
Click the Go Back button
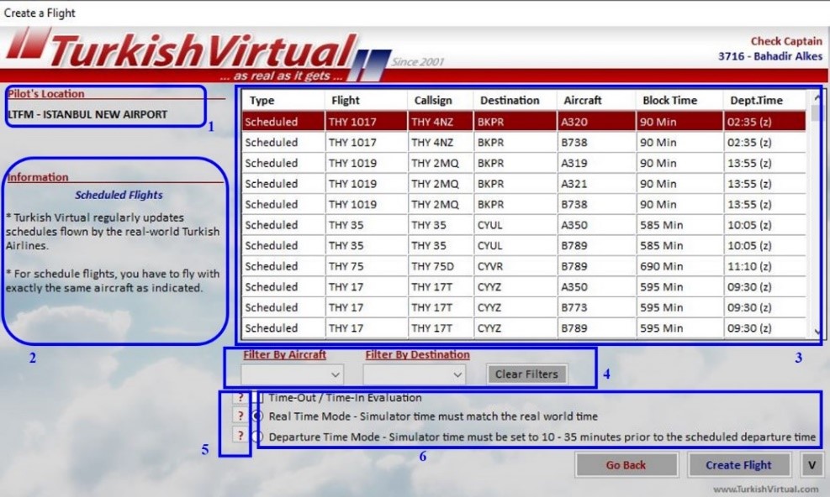coord(626,465)
